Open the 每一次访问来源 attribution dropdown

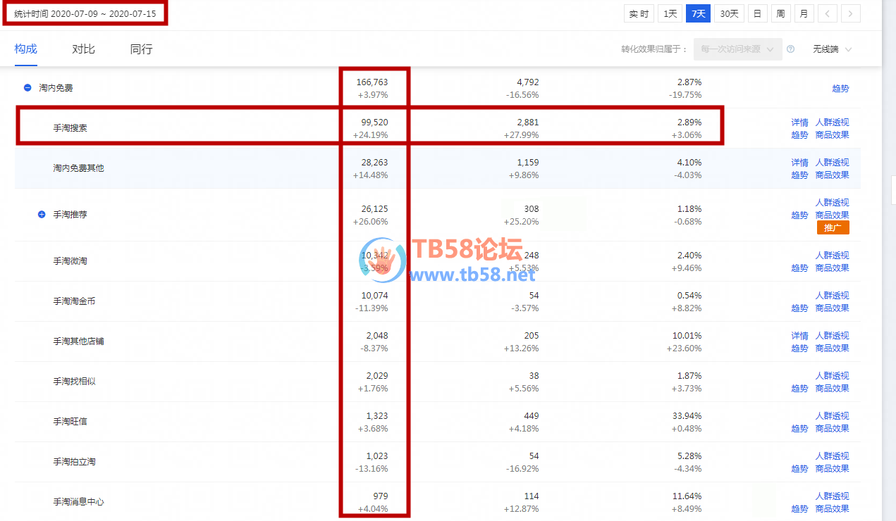737,49
